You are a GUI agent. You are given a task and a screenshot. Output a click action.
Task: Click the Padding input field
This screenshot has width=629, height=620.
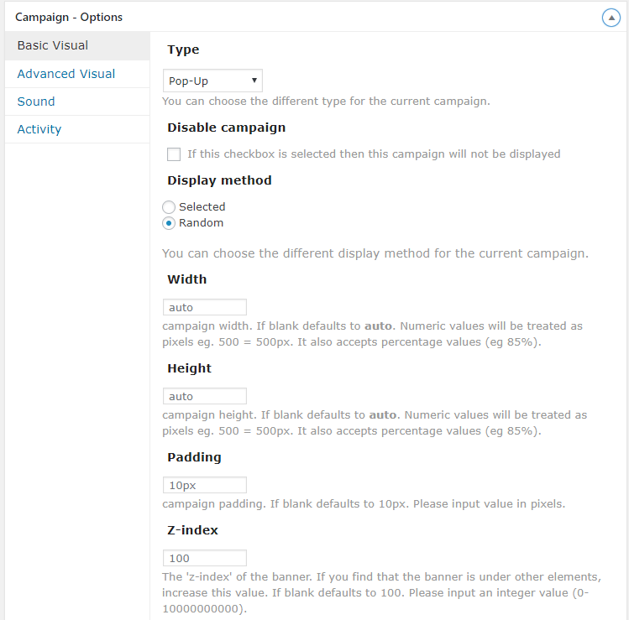point(204,485)
